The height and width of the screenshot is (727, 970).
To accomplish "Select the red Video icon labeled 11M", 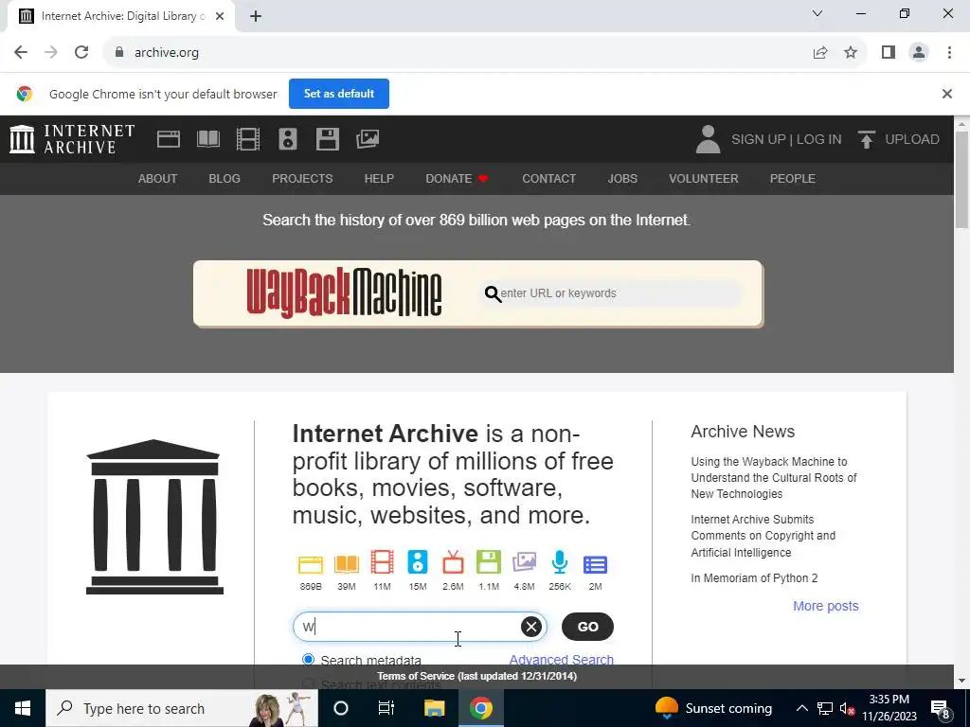I will click(382, 562).
